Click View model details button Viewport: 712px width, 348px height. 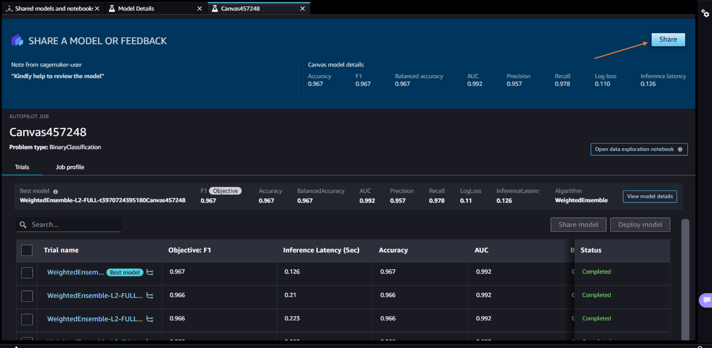coord(650,196)
